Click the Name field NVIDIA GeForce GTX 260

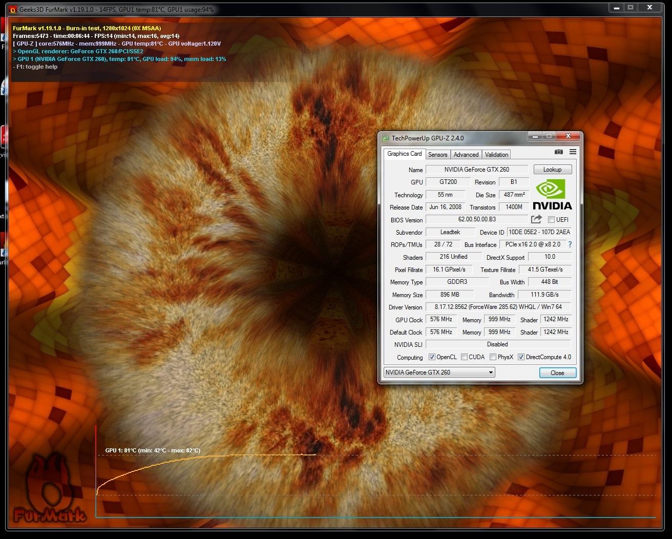click(x=477, y=170)
